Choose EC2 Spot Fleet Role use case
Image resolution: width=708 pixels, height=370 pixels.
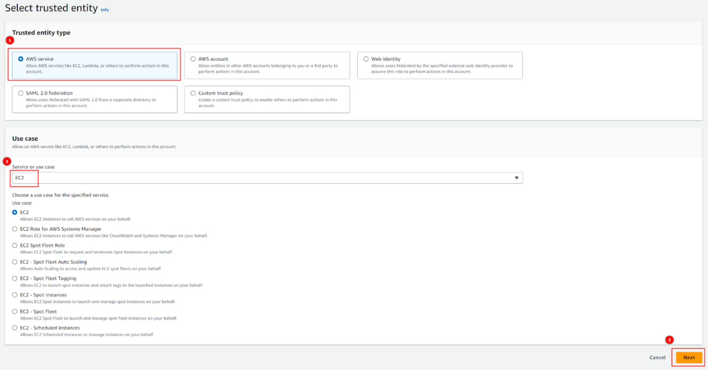pos(15,245)
